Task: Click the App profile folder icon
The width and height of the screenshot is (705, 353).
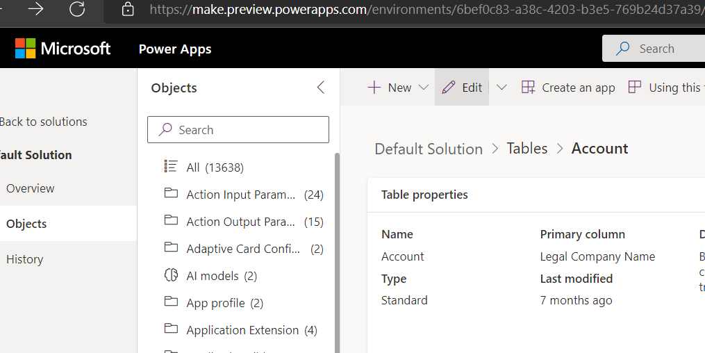Action: 171,302
